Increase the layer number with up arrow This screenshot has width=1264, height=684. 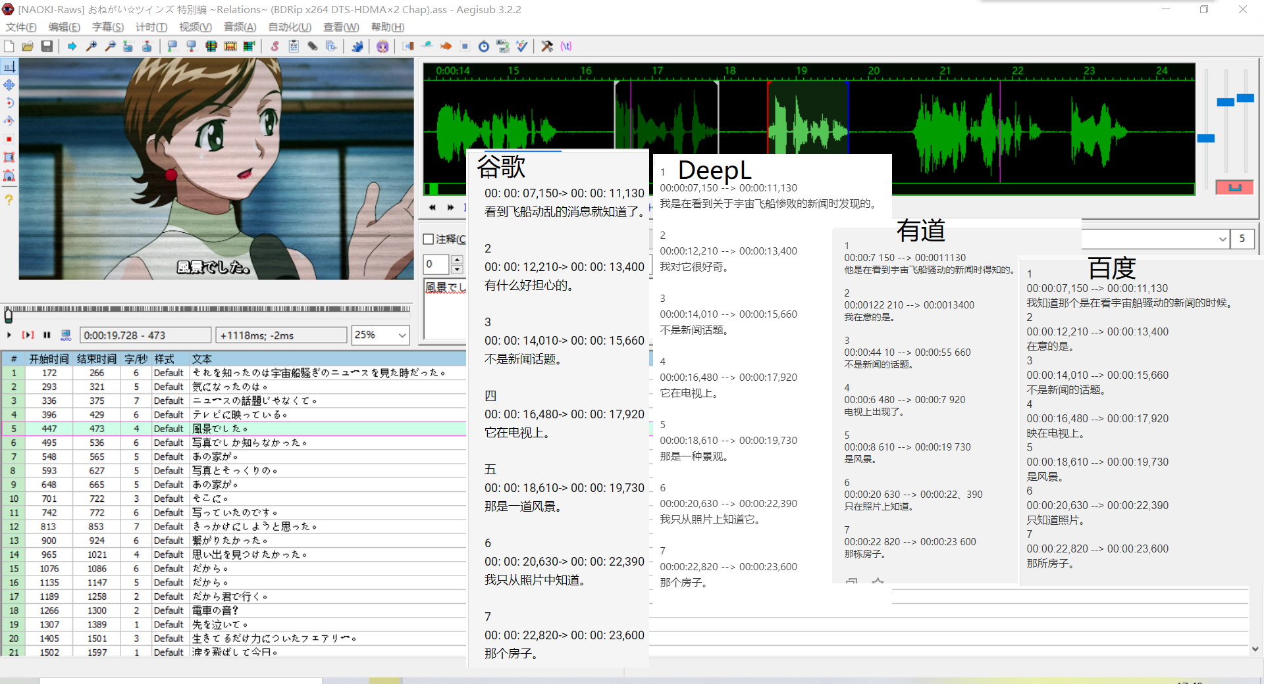(457, 260)
